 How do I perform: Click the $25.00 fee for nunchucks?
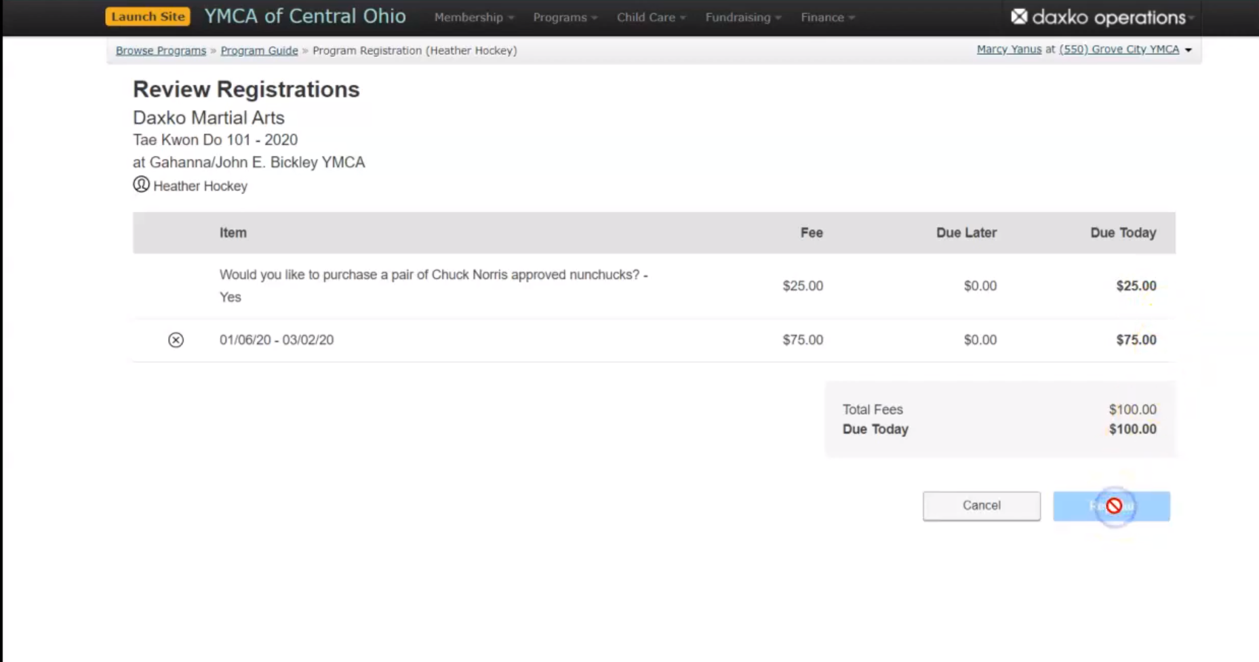pyautogui.click(x=803, y=286)
